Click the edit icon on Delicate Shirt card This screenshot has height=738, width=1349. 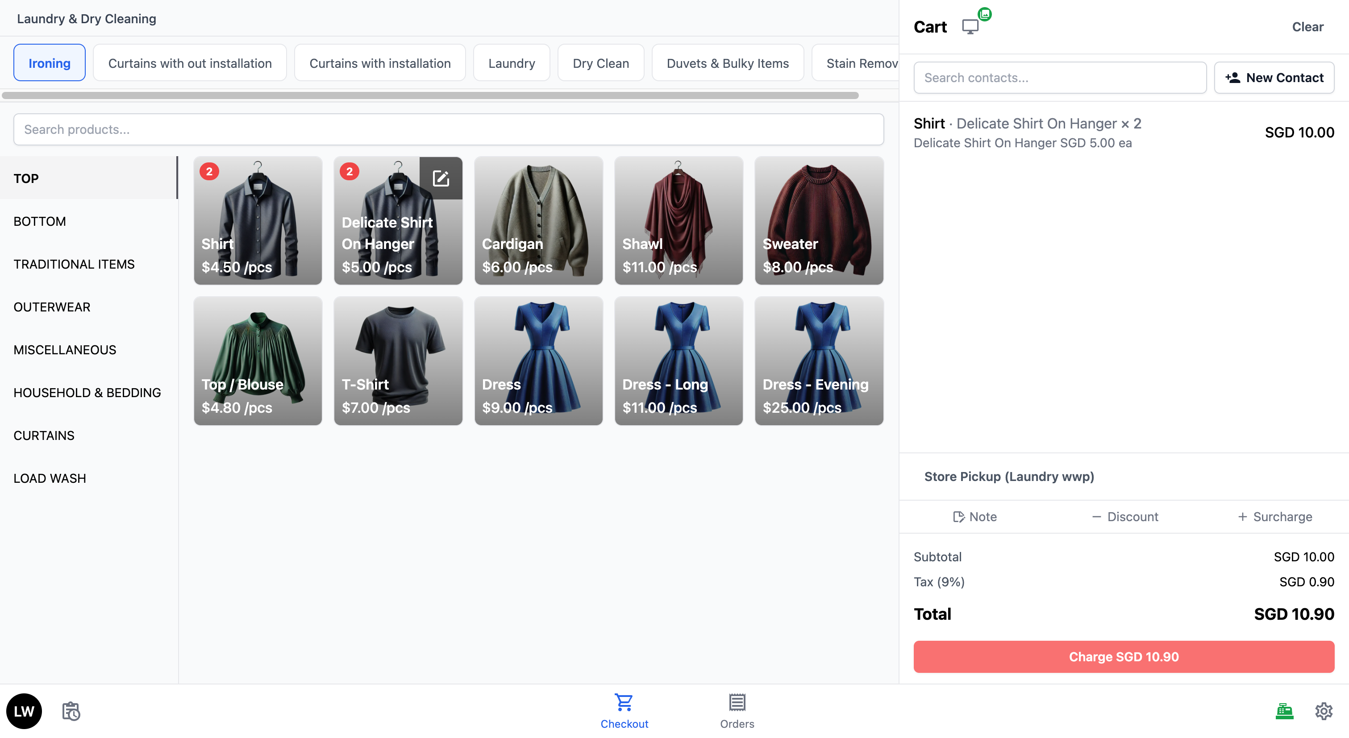pos(441,178)
